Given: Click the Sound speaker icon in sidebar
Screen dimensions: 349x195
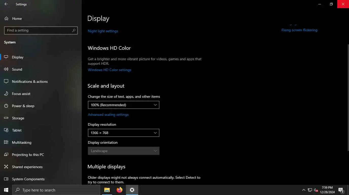Looking at the screenshot, I should click(6, 69).
